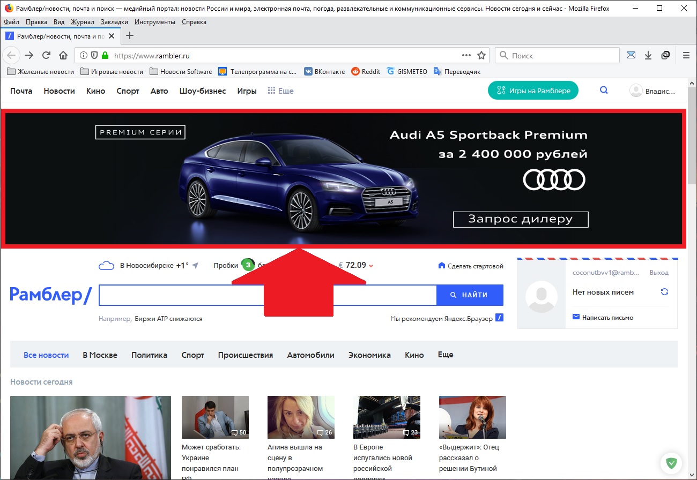Open the Закладки menu
Image resolution: width=697 pixels, height=480 pixels.
pyautogui.click(x=114, y=22)
